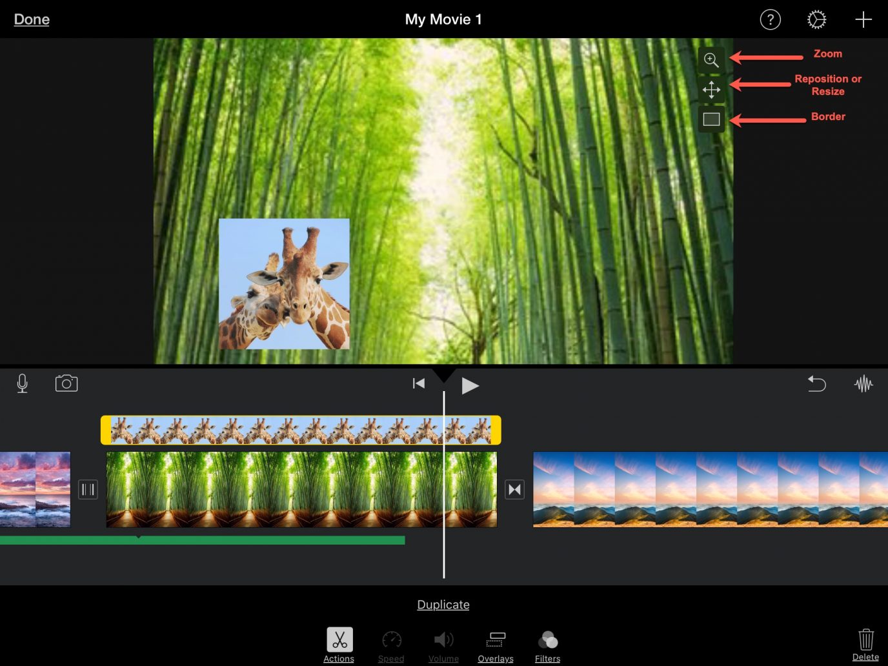Image resolution: width=888 pixels, height=666 pixels.
Task: Select the Zoom overlay tool
Action: click(711, 60)
